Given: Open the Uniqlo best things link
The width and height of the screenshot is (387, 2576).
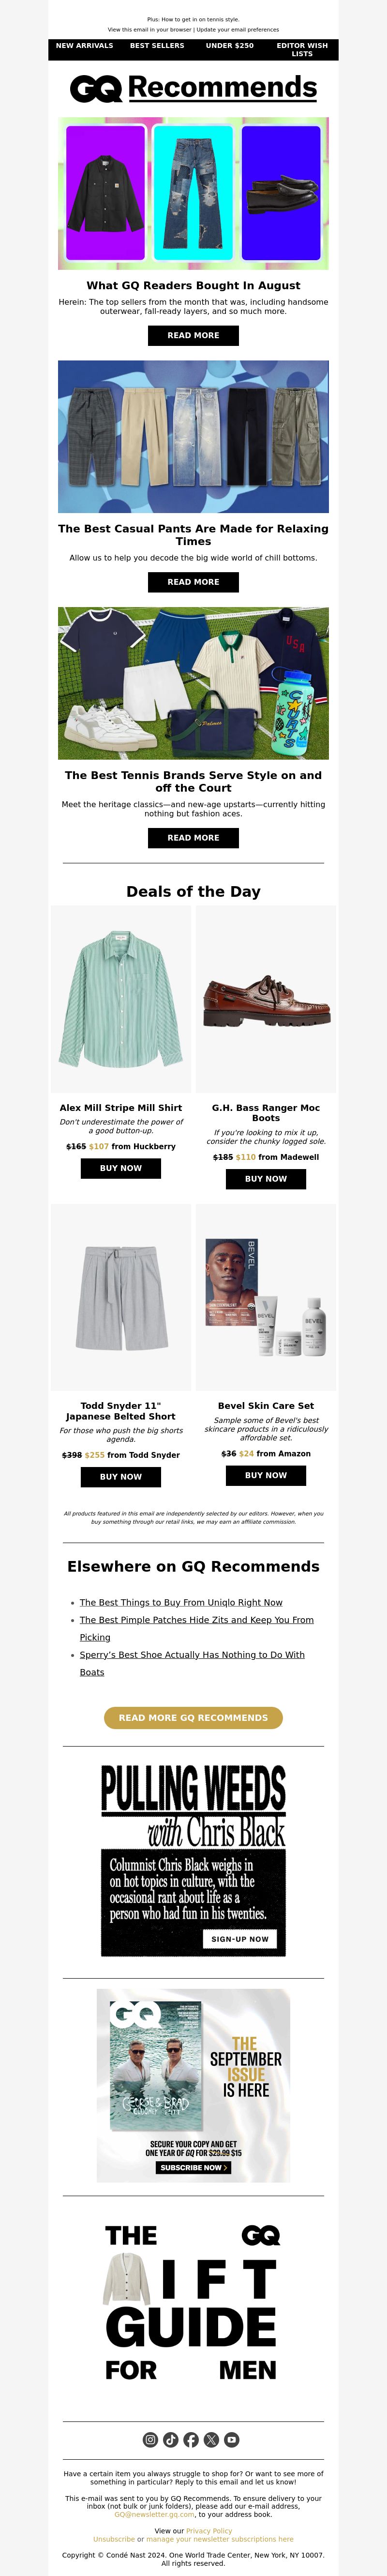Looking at the screenshot, I should point(180,1602).
